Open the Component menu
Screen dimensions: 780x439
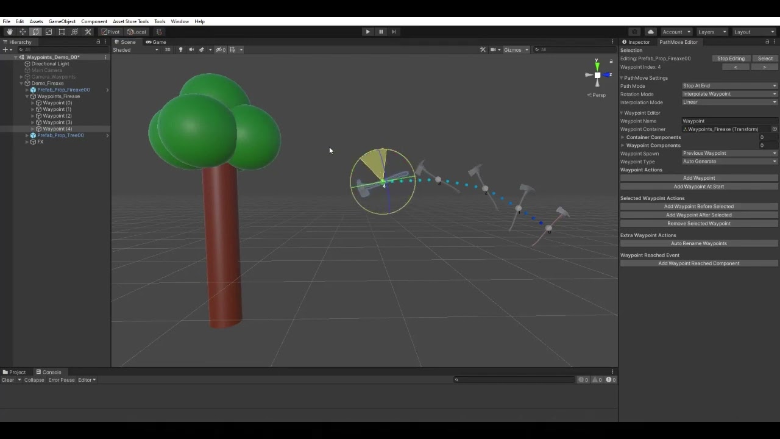tap(94, 21)
